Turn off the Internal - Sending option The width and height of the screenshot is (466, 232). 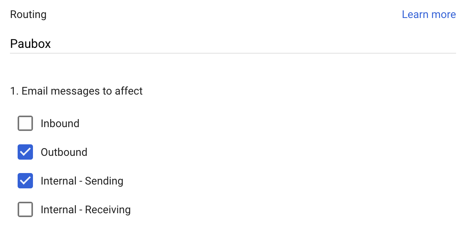pyautogui.click(x=25, y=181)
